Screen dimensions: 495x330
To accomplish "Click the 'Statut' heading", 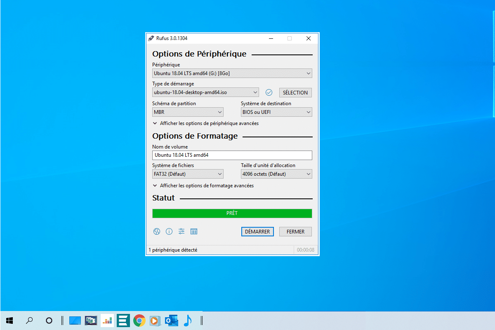I will tap(163, 198).
